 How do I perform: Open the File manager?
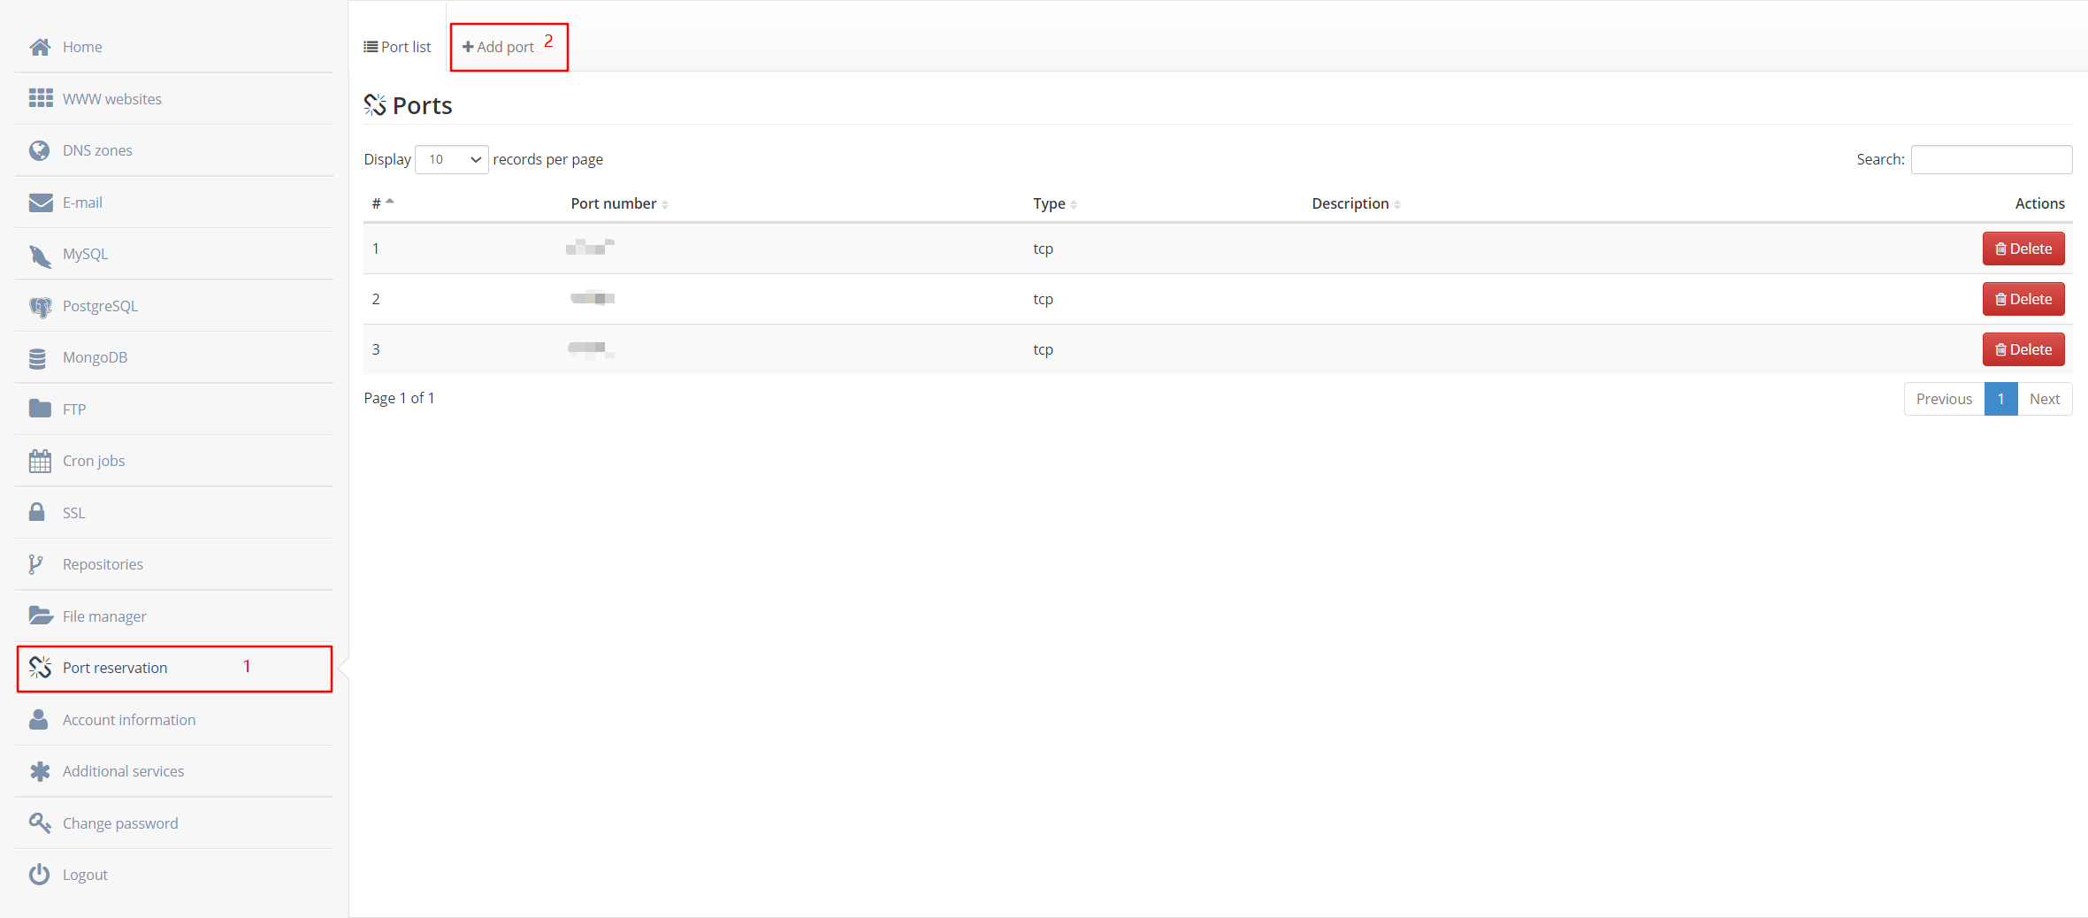104,616
